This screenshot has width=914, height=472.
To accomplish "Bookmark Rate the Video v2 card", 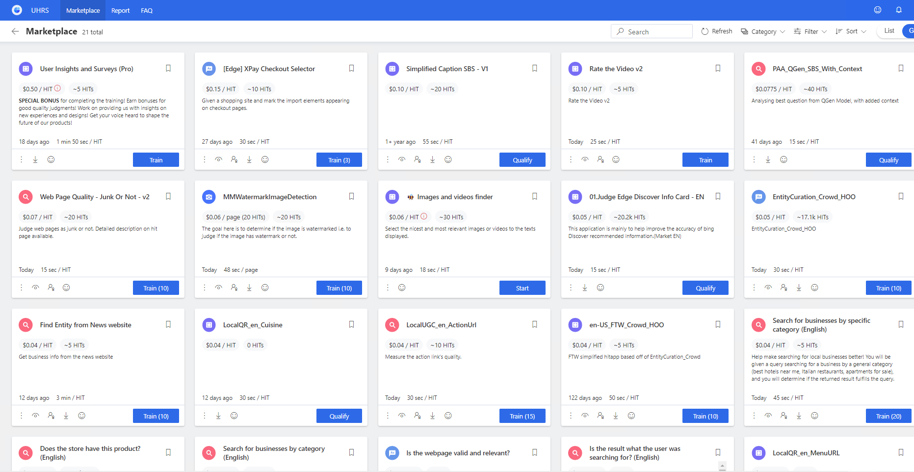I will (x=718, y=68).
